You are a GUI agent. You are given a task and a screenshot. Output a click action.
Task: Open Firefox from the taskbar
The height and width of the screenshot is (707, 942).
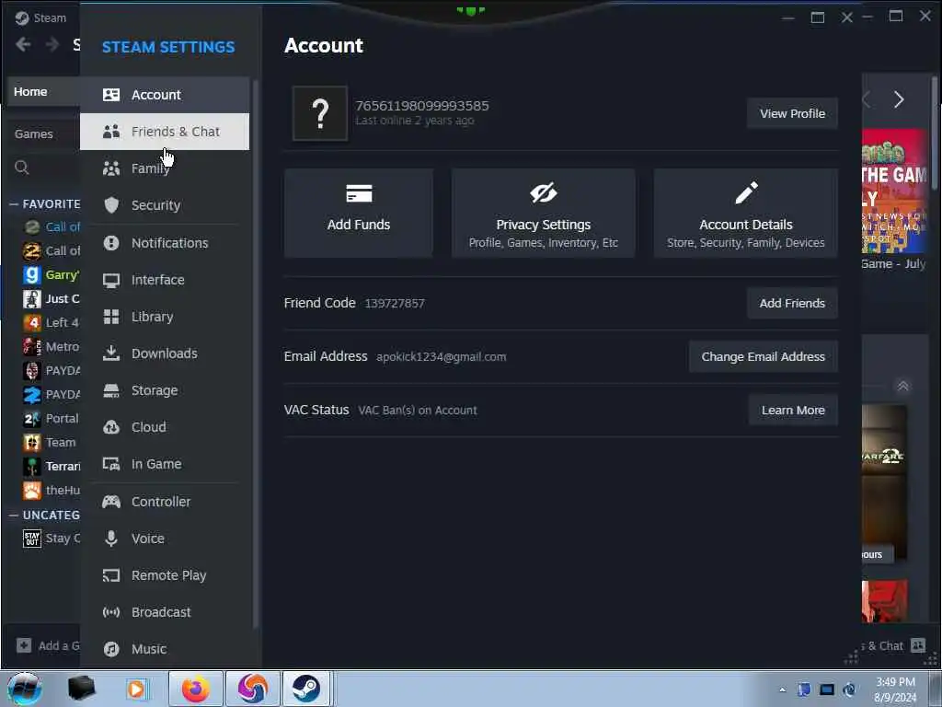point(195,689)
